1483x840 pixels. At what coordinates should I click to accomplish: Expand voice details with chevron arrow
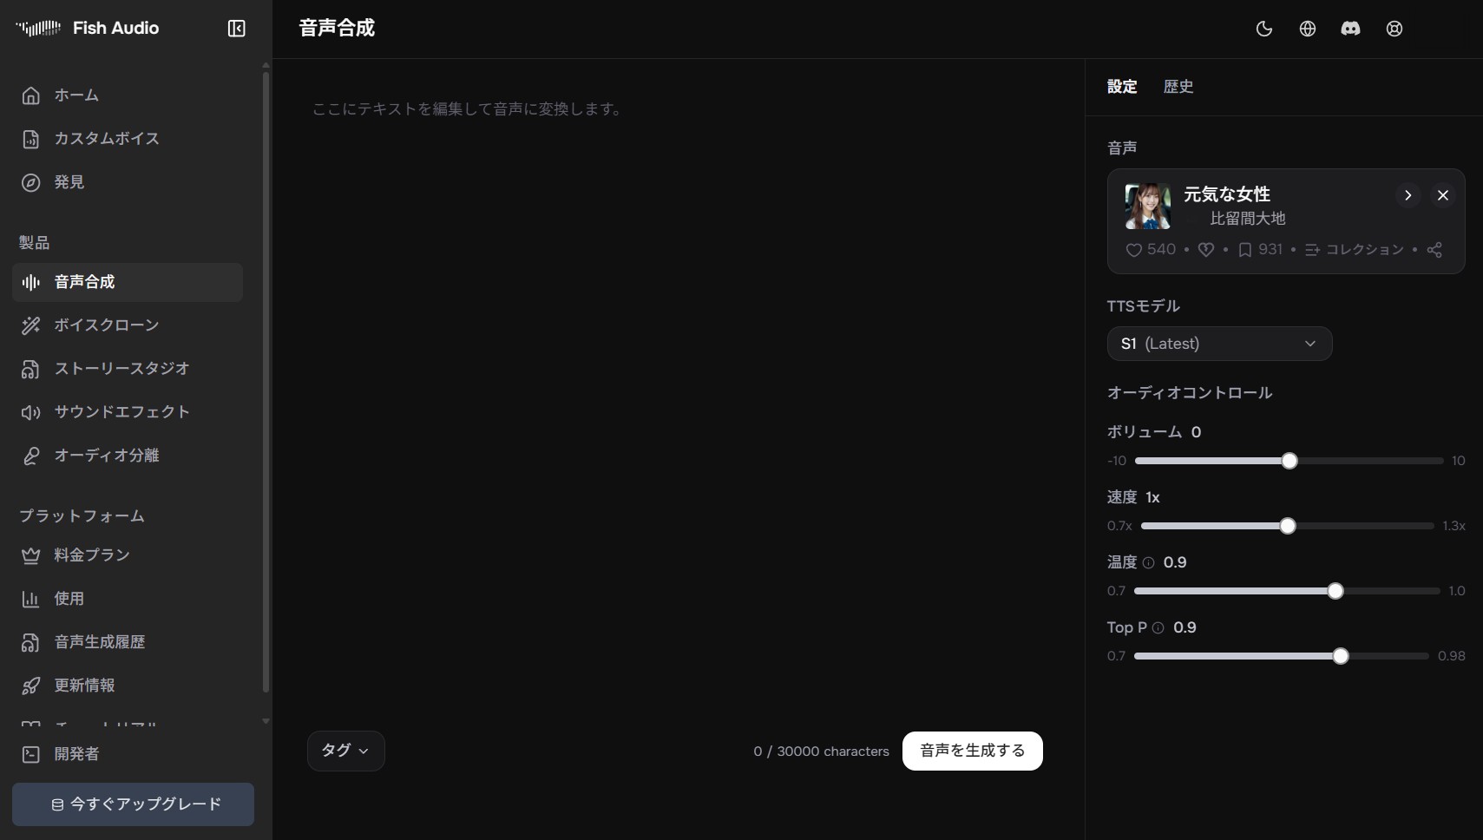pyautogui.click(x=1408, y=195)
